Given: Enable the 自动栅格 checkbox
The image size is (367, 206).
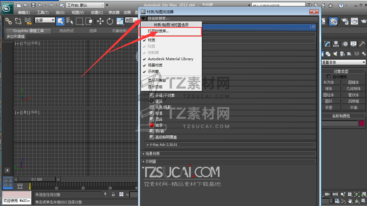Looking at the screenshot, I should coord(329,77).
